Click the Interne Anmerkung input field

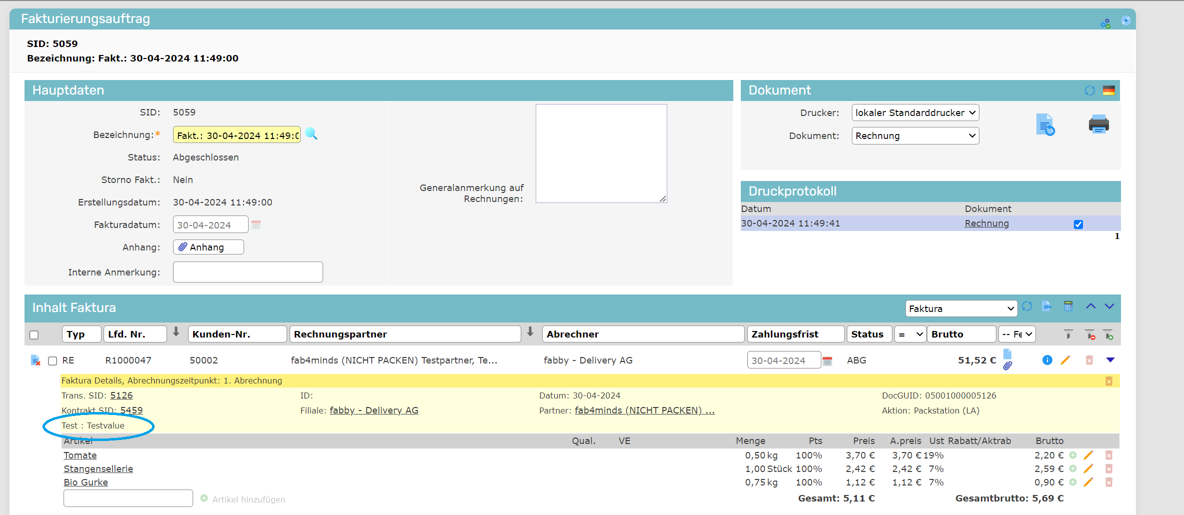tap(248, 272)
